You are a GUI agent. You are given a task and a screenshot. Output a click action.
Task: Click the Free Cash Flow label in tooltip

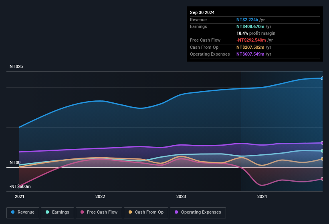(205, 40)
